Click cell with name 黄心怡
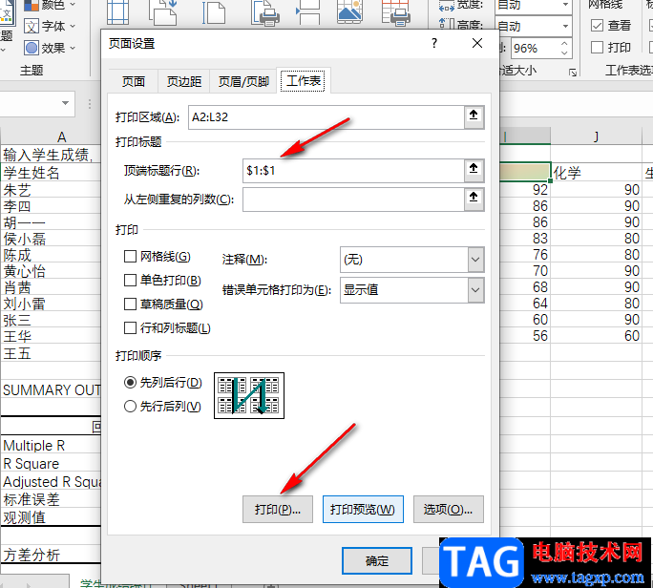Viewport: 653px width, 588px height. (x=51, y=271)
